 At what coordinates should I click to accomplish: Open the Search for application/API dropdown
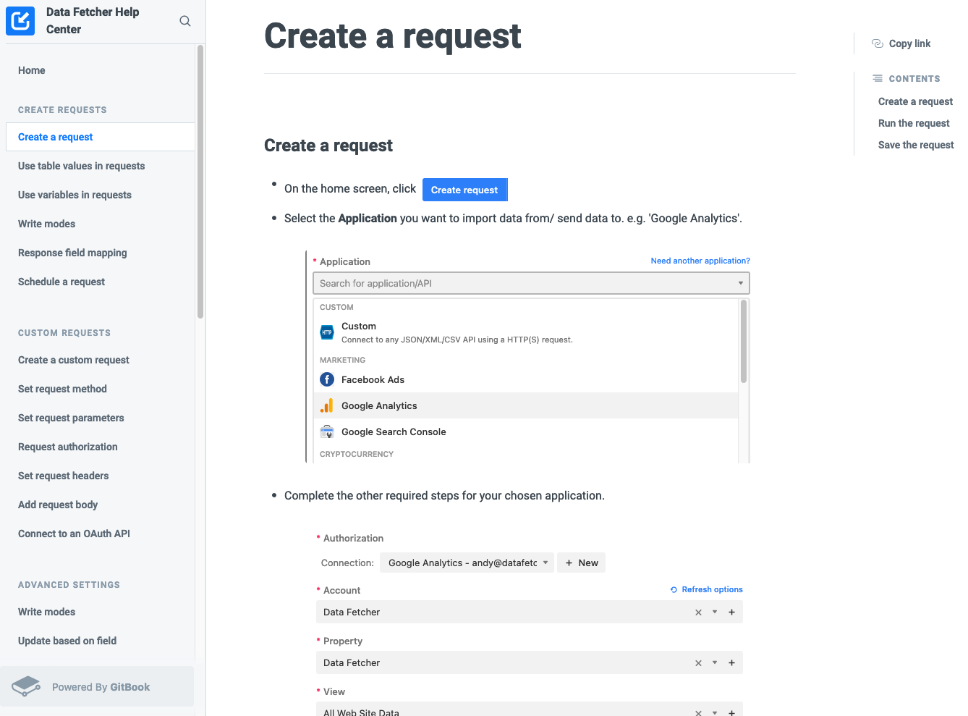pyautogui.click(x=531, y=283)
